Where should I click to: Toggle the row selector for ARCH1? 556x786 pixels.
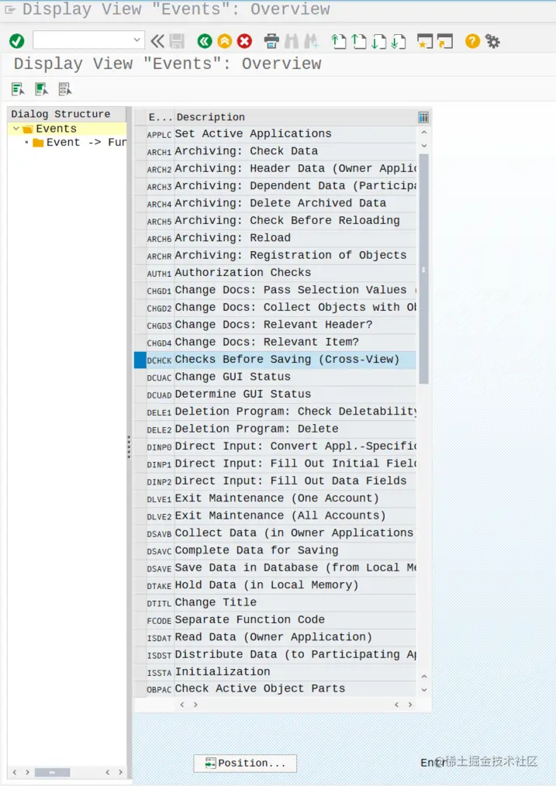(x=140, y=151)
